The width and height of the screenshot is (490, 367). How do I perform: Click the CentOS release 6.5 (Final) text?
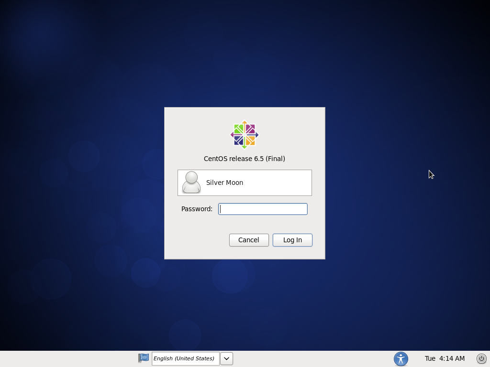pos(245,159)
